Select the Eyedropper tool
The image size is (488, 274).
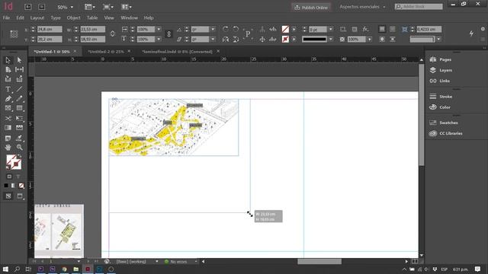point(19,138)
